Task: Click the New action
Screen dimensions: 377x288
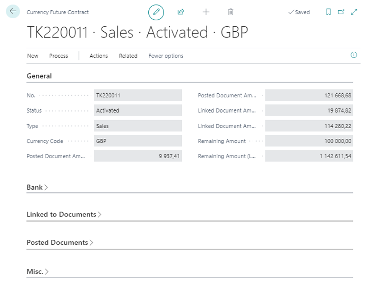Action: [x=33, y=56]
